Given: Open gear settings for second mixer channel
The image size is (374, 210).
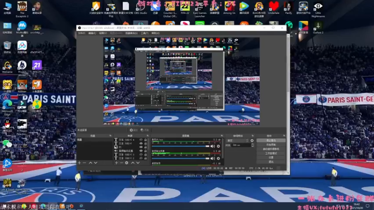Looking at the screenshot, I should coord(218,158).
